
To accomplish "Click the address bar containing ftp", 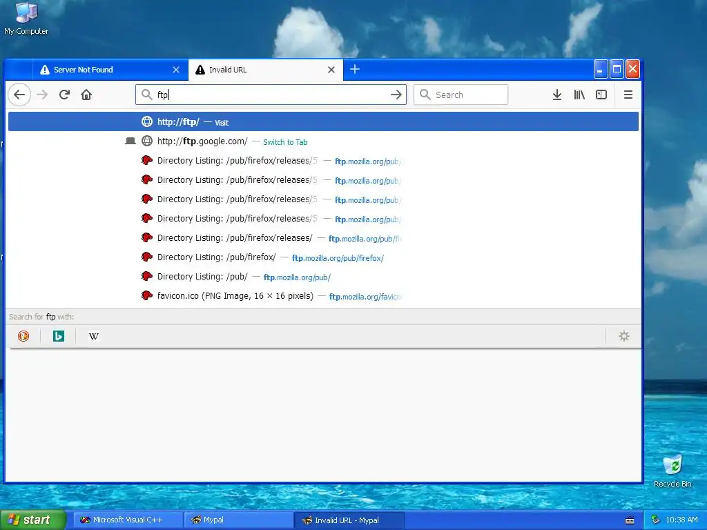I will [x=271, y=95].
